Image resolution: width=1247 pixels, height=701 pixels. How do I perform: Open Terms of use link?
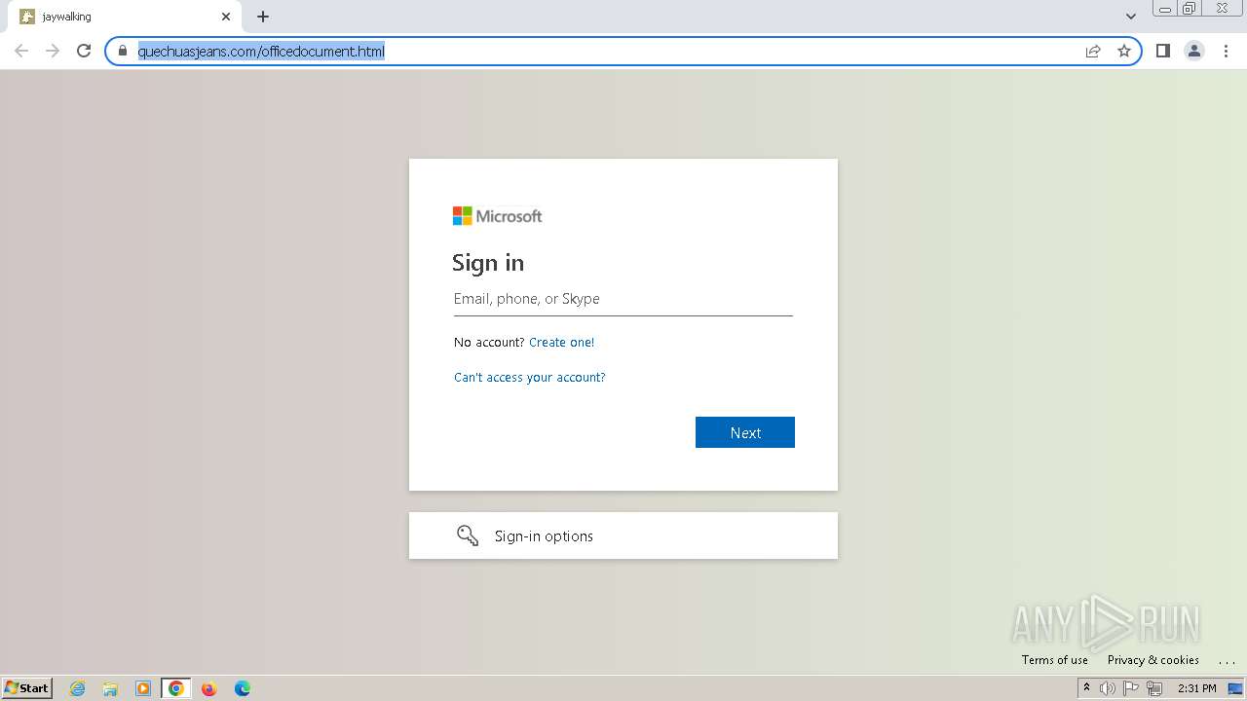(x=1055, y=660)
